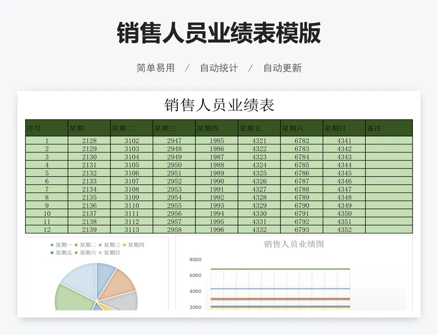Select cell with value 4332

[x=259, y=230]
